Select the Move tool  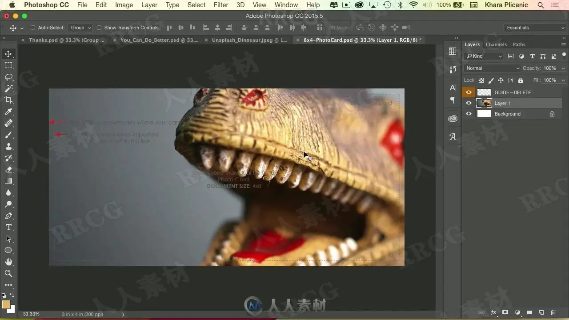click(8, 54)
